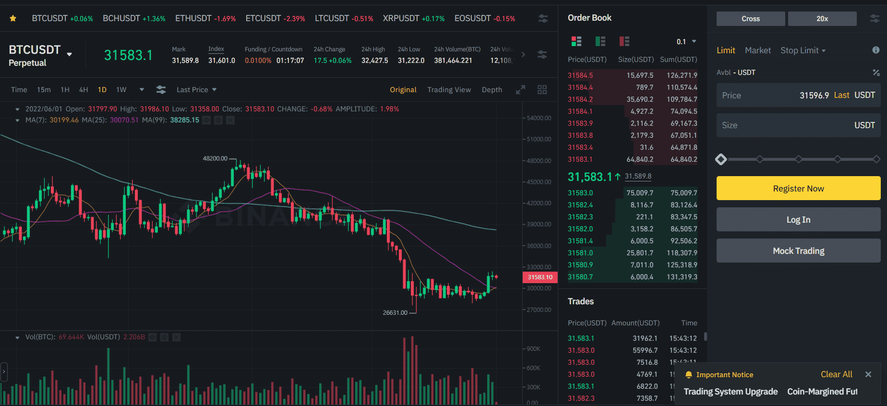Click the order type info icon
The height and width of the screenshot is (406, 887).
tap(875, 50)
